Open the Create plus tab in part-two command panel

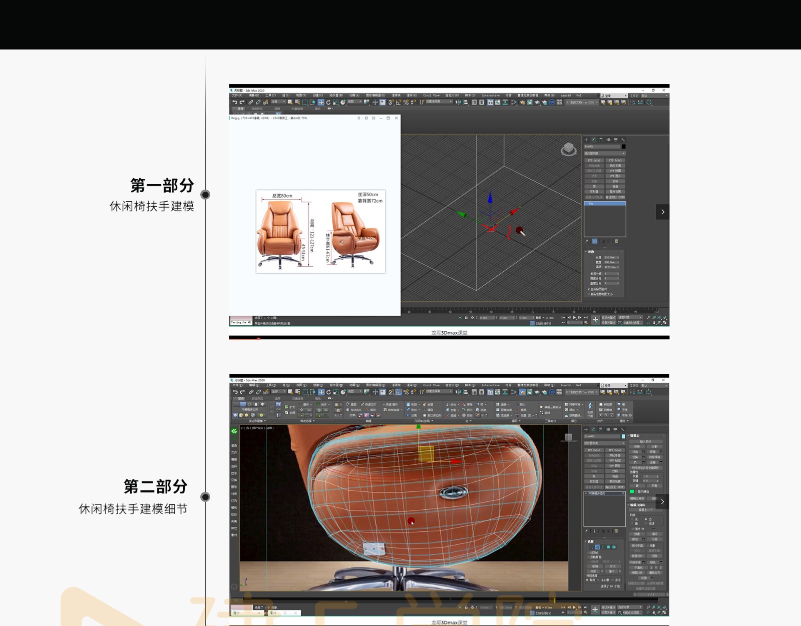click(586, 430)
